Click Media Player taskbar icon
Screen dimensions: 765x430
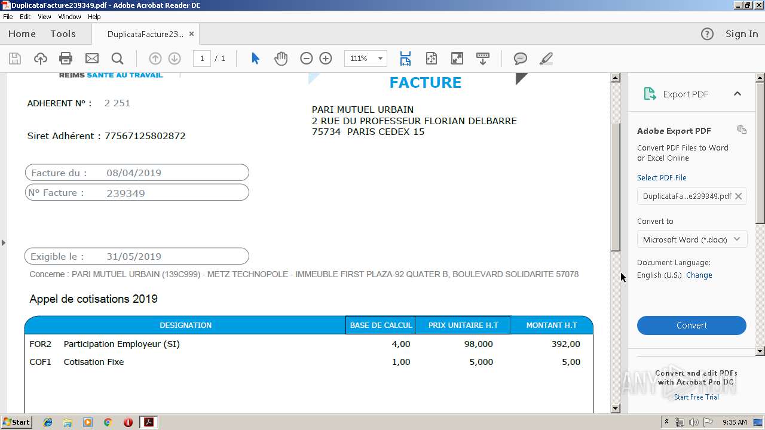click(x=88, y=422)
